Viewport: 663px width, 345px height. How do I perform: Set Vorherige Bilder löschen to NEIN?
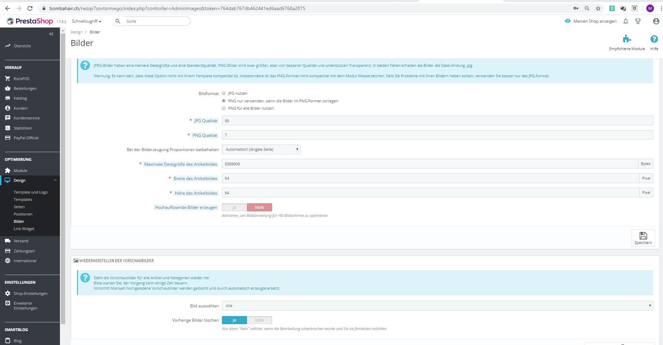260,320
